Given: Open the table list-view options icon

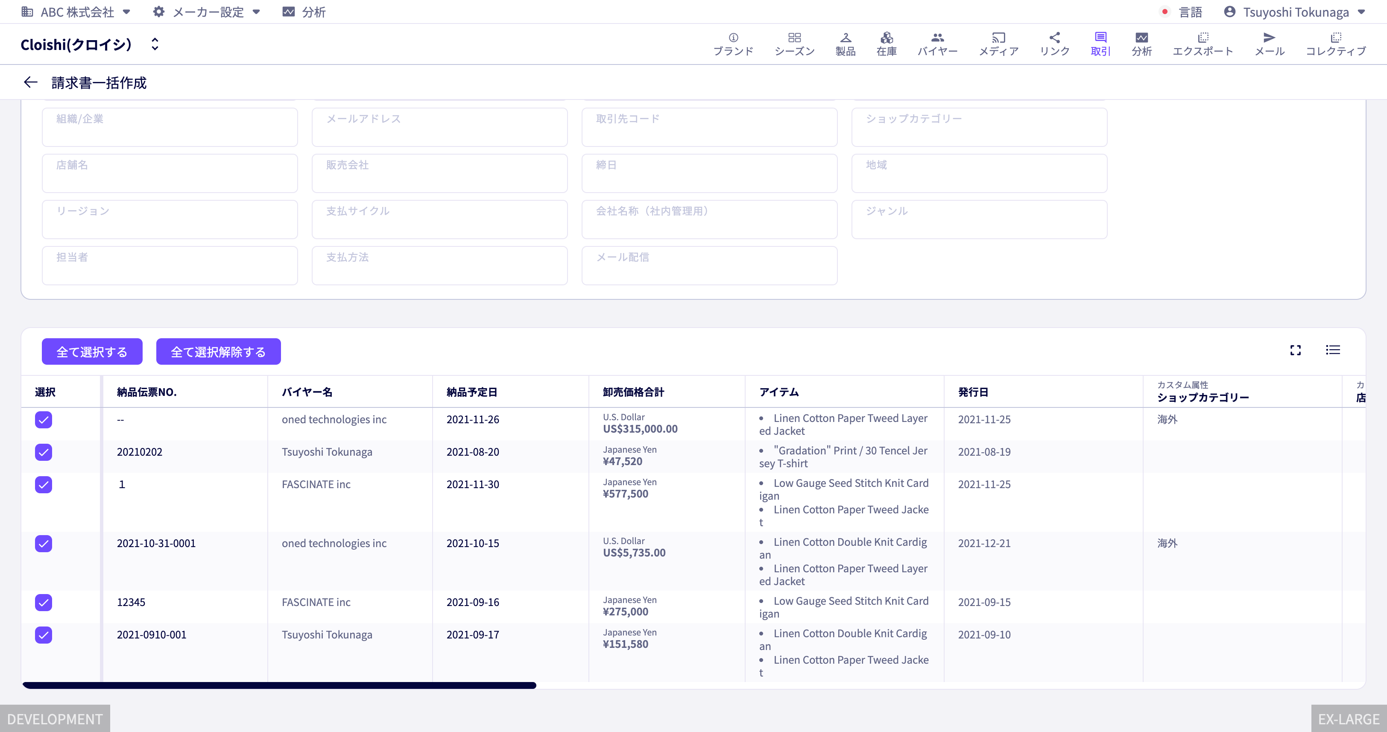Looking at the screenshot, I should point(1333,350).
